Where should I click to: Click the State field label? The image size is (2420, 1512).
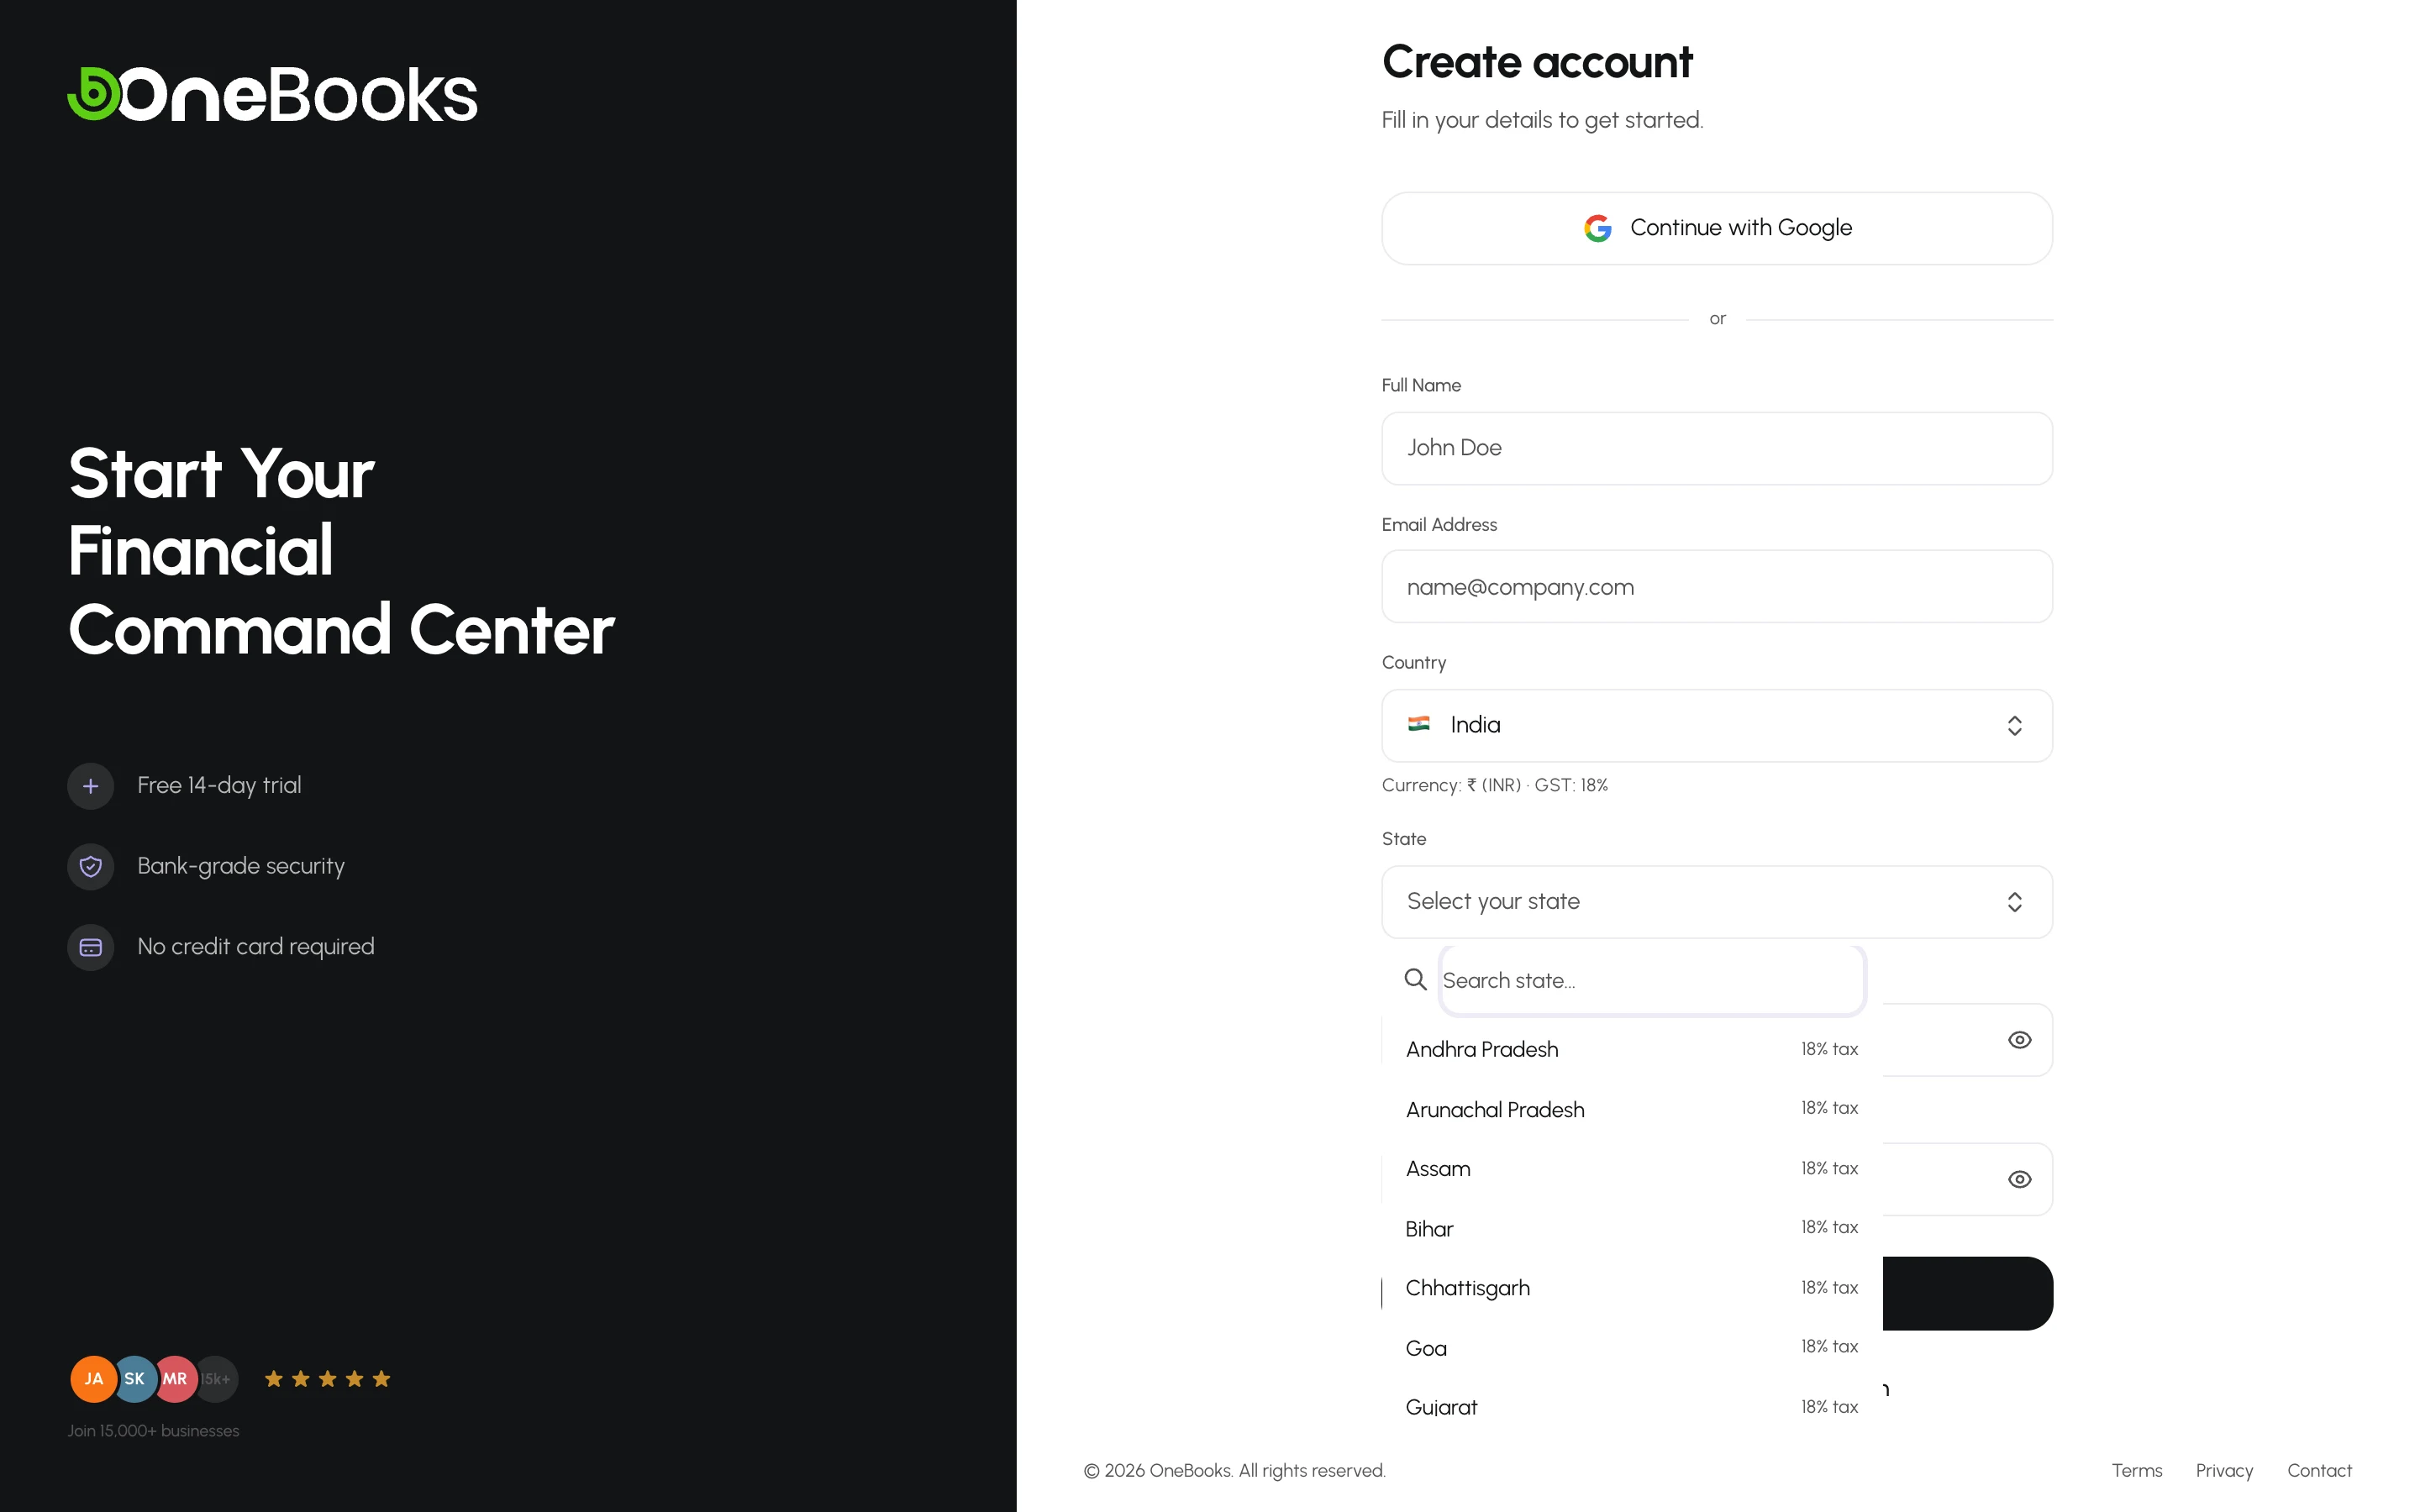tap(1404, 839)
